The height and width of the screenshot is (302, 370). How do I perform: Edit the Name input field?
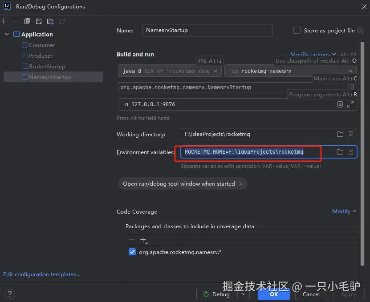207,30
